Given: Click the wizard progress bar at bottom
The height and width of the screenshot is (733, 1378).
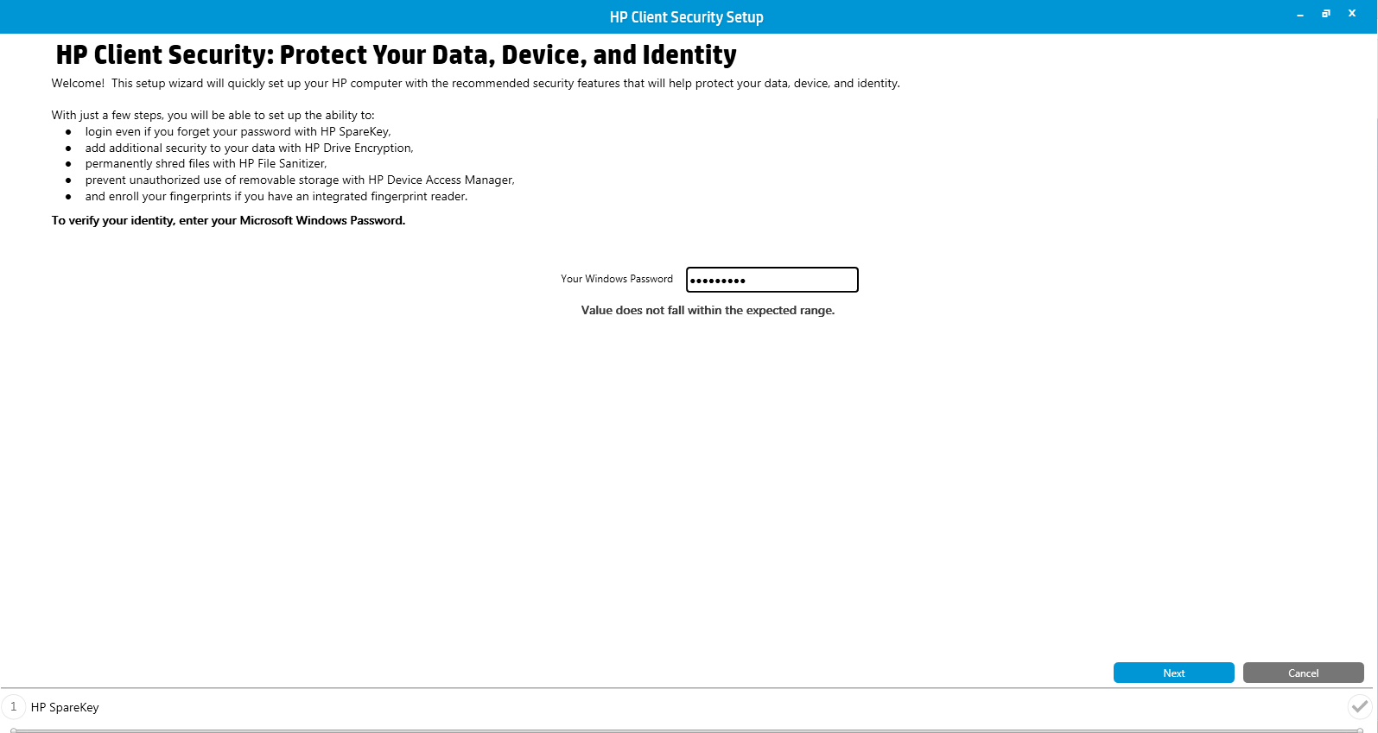Looking at the screenshot, I should pos(687,730).
